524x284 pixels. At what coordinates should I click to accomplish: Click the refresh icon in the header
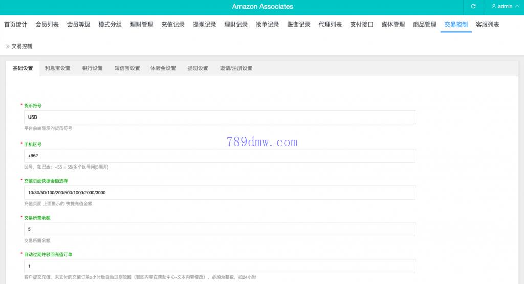(473, 7)
